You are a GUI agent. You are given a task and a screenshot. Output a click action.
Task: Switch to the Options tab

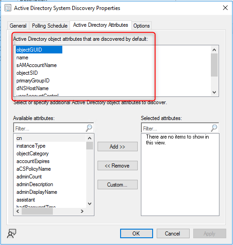(141, 26)
